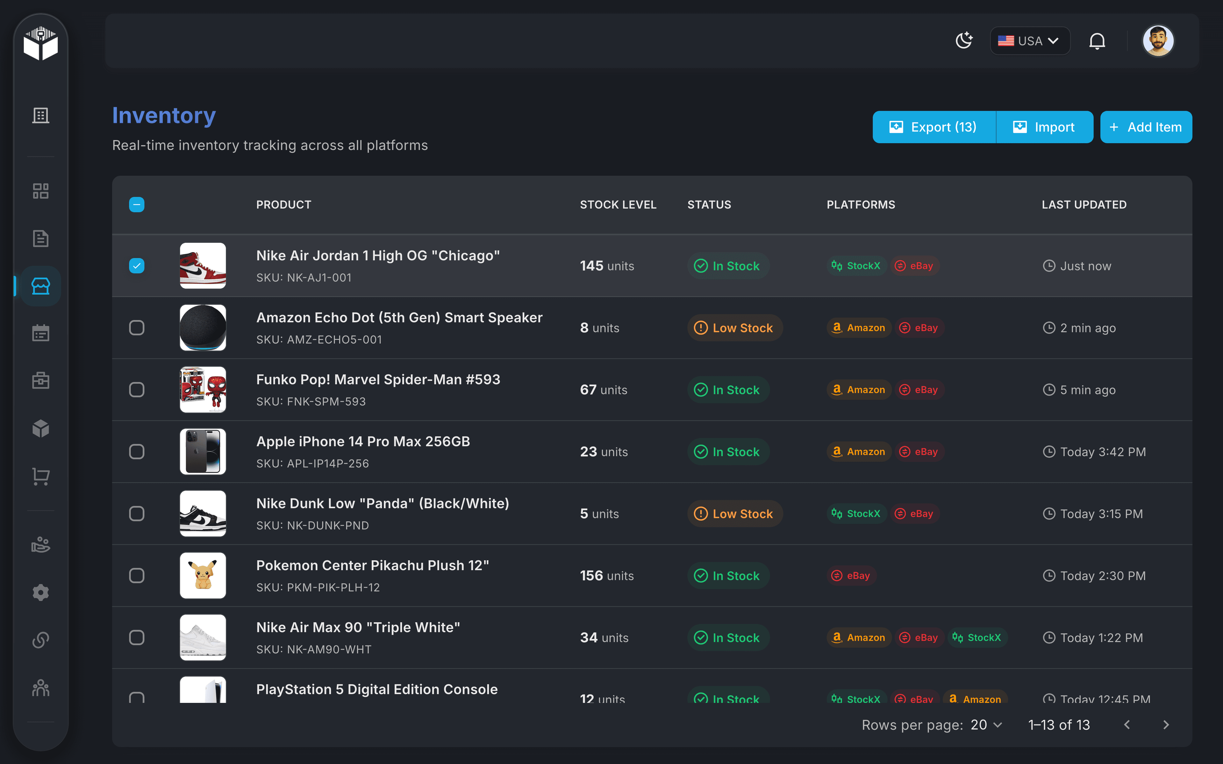Open the documents page from the sidebar
The image size is (1223, 764).
(40, 238)
